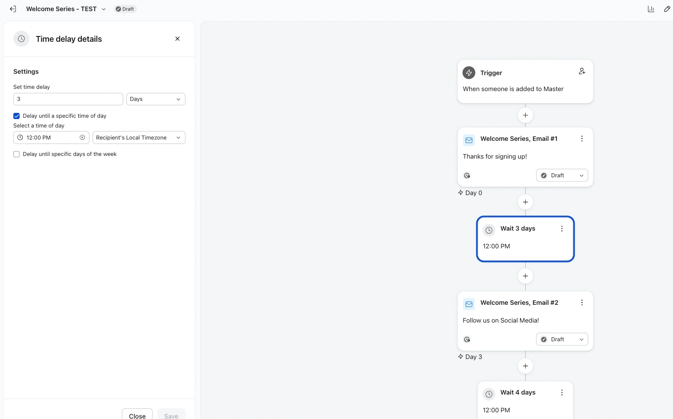
Task: Click the envelope icon for Email #1
Action: [x=469, y=140]
